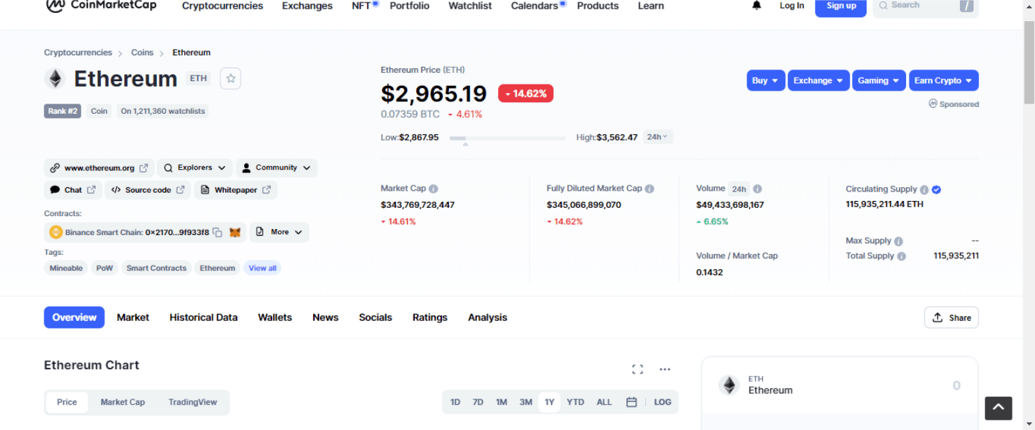
Task: Open the Wallets tab
Action: 275,318
